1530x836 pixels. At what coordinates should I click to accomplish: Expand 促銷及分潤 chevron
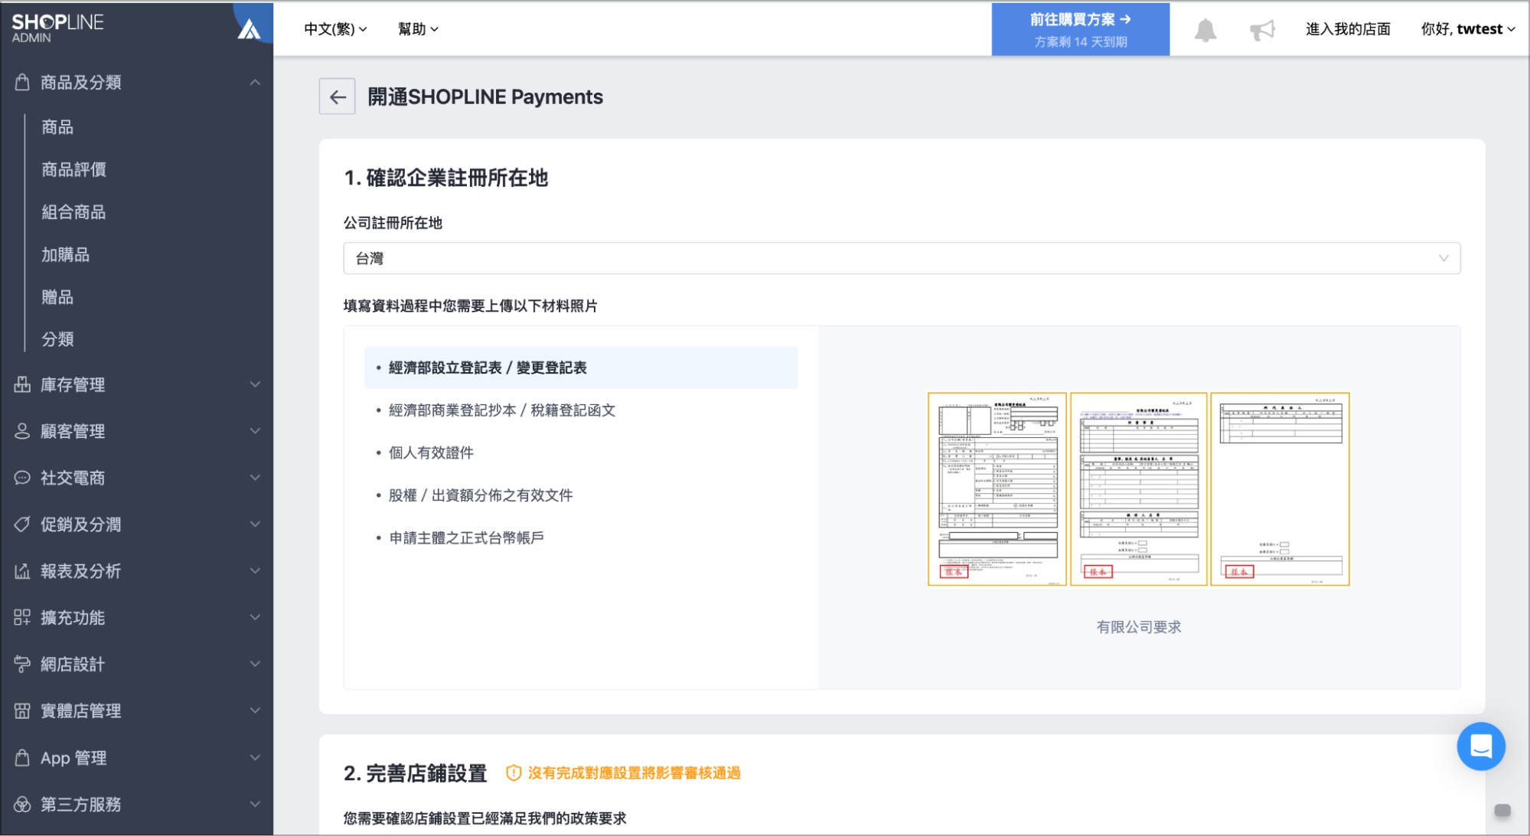coord(255,524)
